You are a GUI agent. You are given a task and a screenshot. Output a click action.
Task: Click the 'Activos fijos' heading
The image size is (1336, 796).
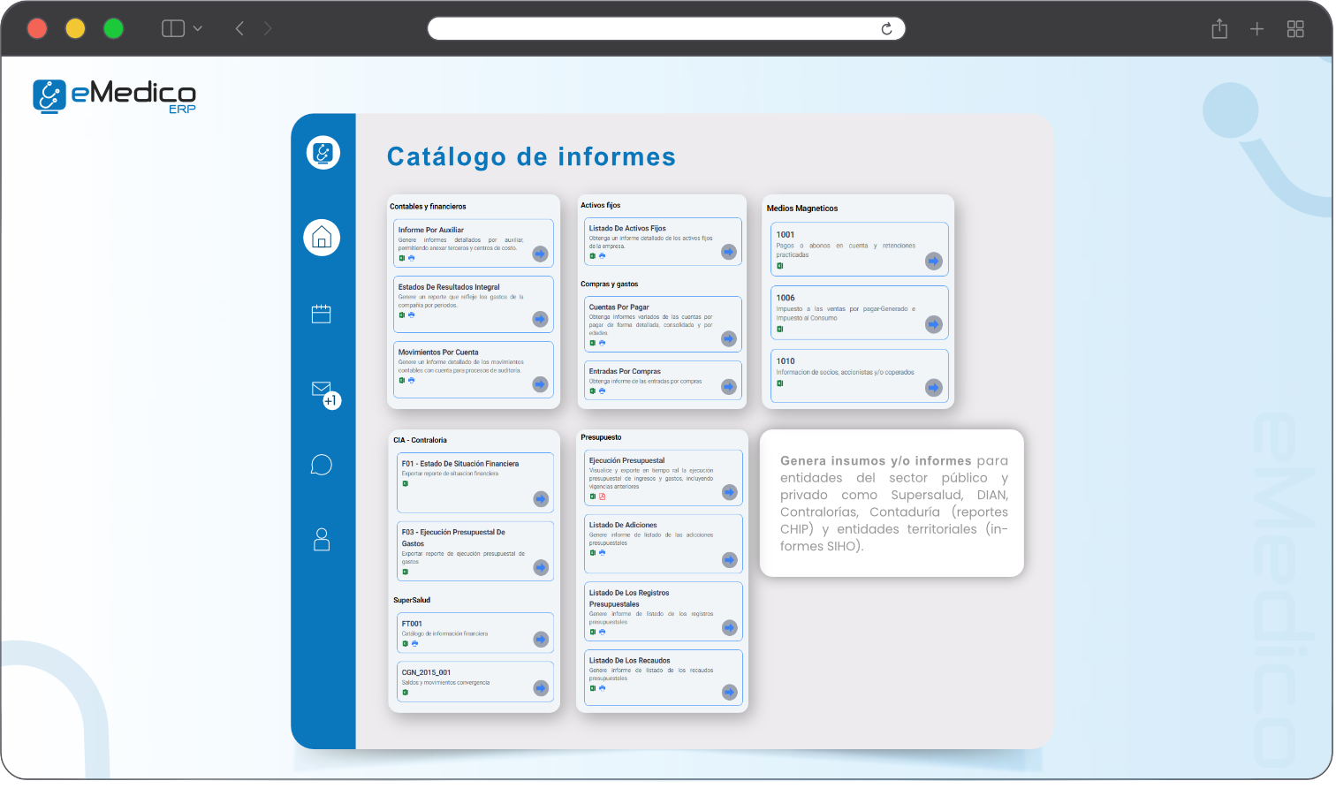601,205
